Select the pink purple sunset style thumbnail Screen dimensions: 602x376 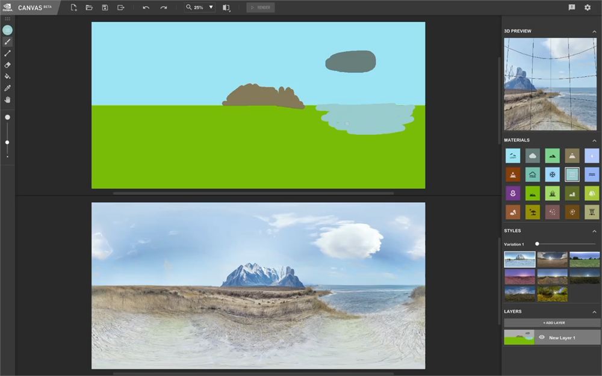(520, 277)
